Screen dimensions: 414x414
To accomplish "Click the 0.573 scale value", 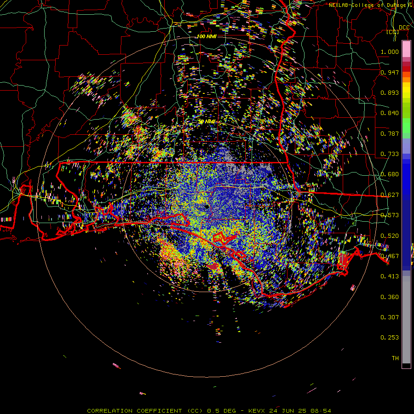I will point(390,215).
